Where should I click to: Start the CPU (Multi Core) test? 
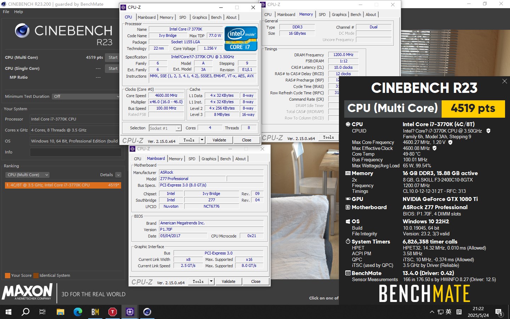tap(113, 57)
